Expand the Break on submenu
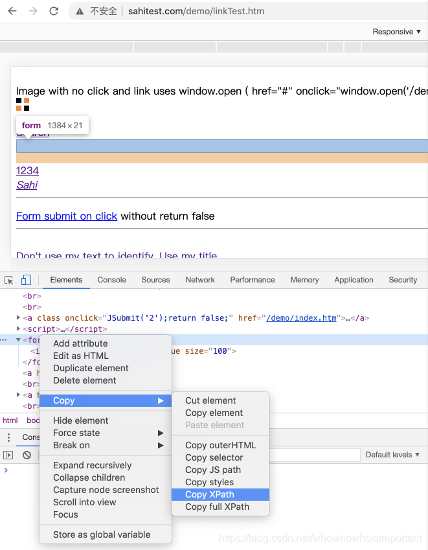The height and width of the screenshot is (550, 428). 73,445
